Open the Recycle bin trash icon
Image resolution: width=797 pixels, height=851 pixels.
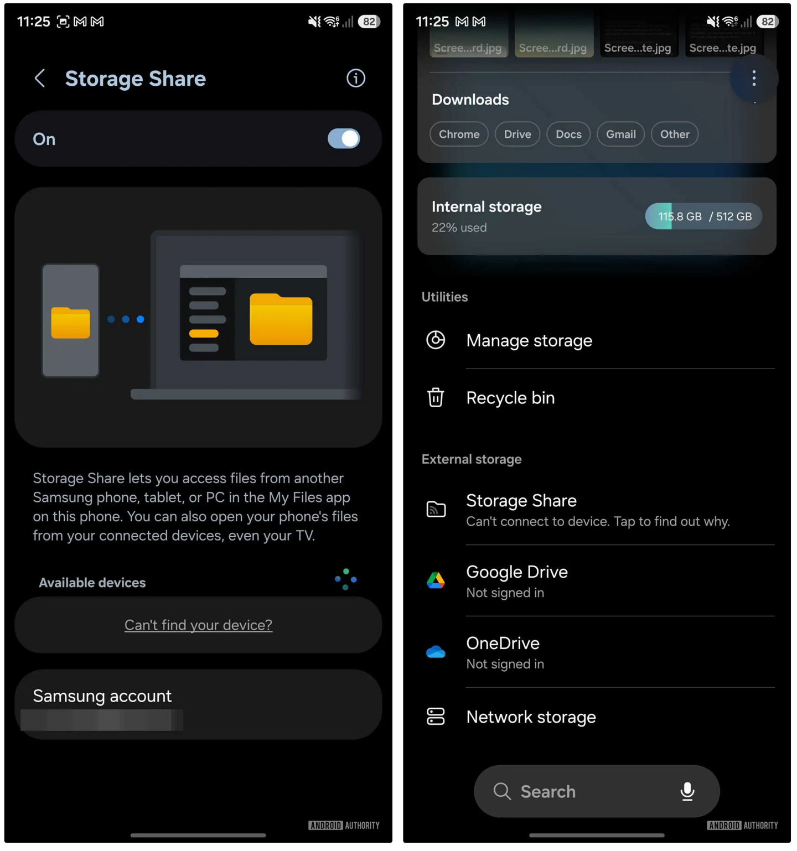(436, 398)
